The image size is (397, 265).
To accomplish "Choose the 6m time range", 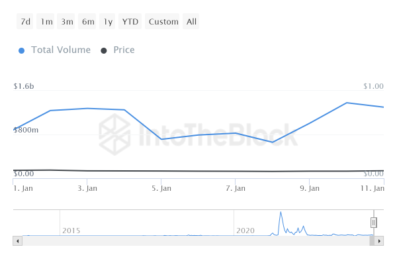I will pyautogui.click(x=88, y=22).
